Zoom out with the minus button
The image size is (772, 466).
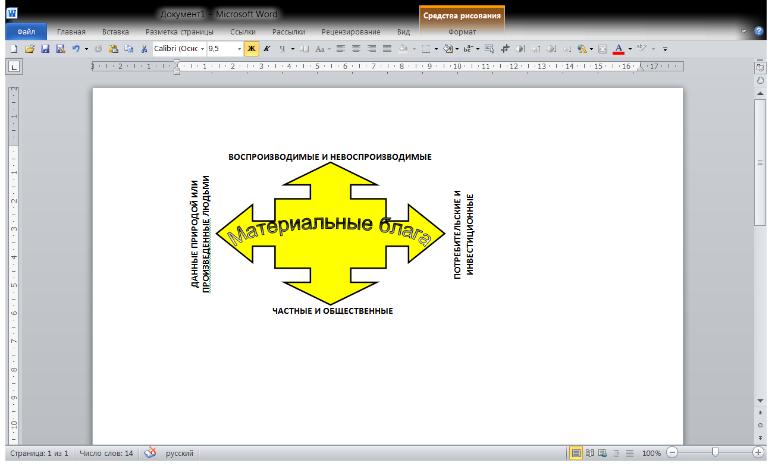click(x=671, y=453)
